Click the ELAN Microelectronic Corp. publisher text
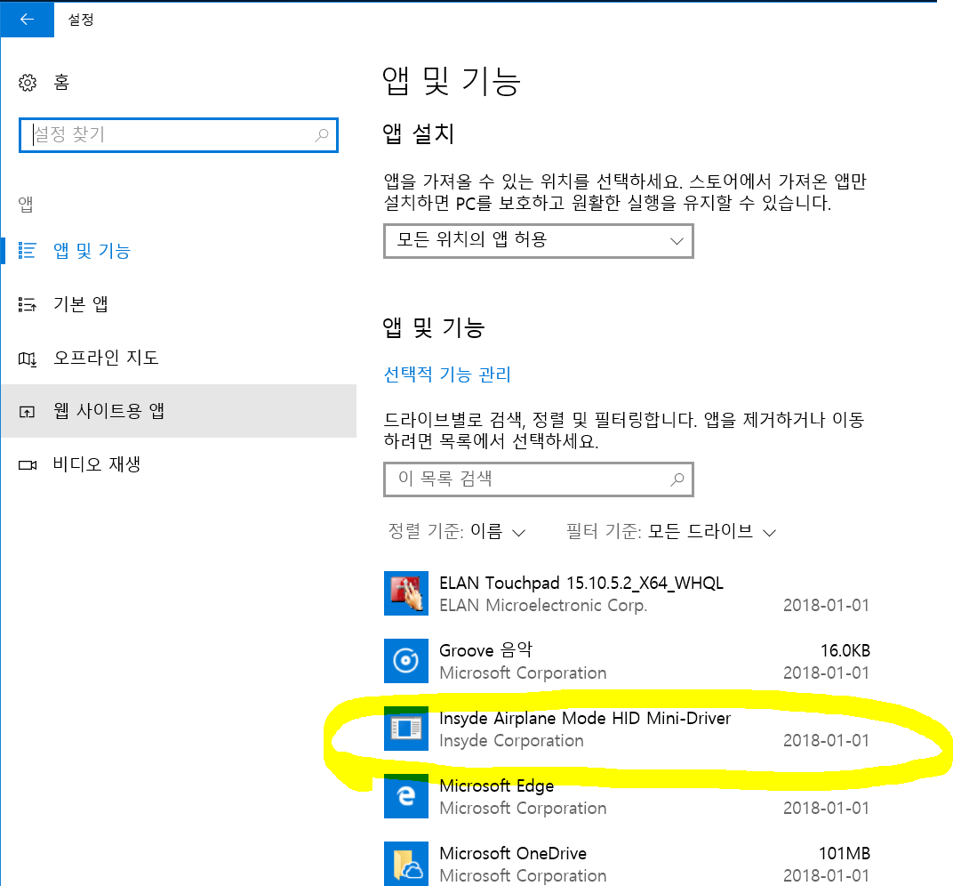Viewport: 953px width, 886px height. pyautogui.click(x=543, y=606)
